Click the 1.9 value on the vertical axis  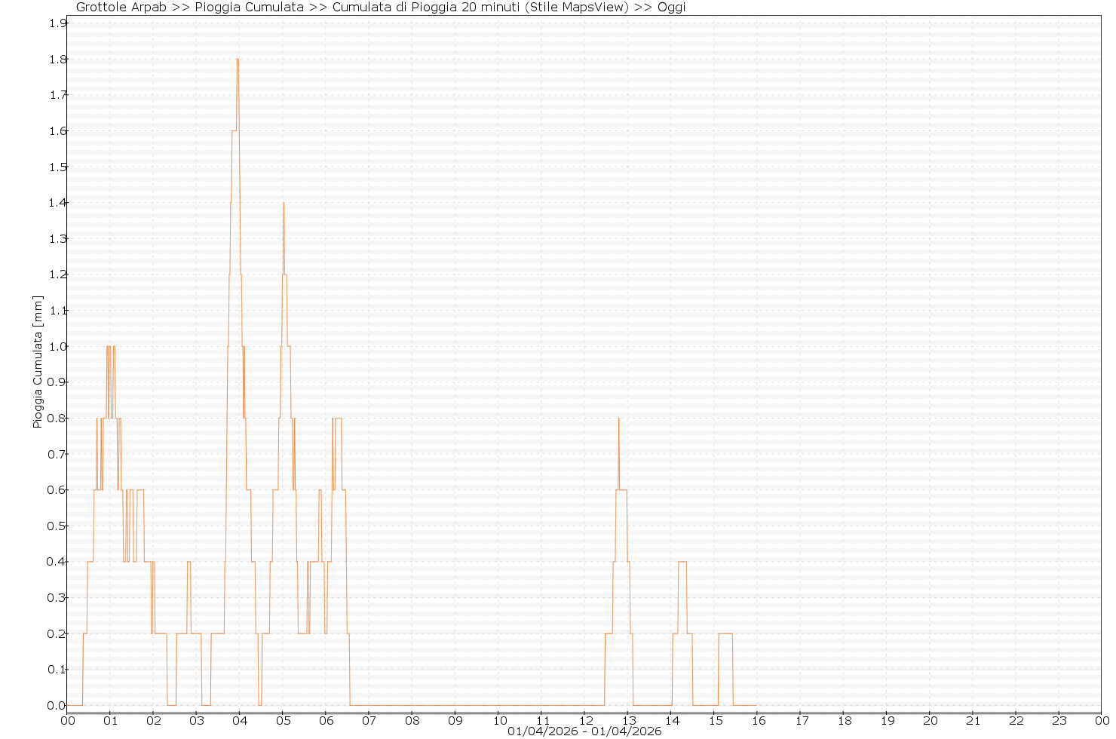(x=57, y=23)
